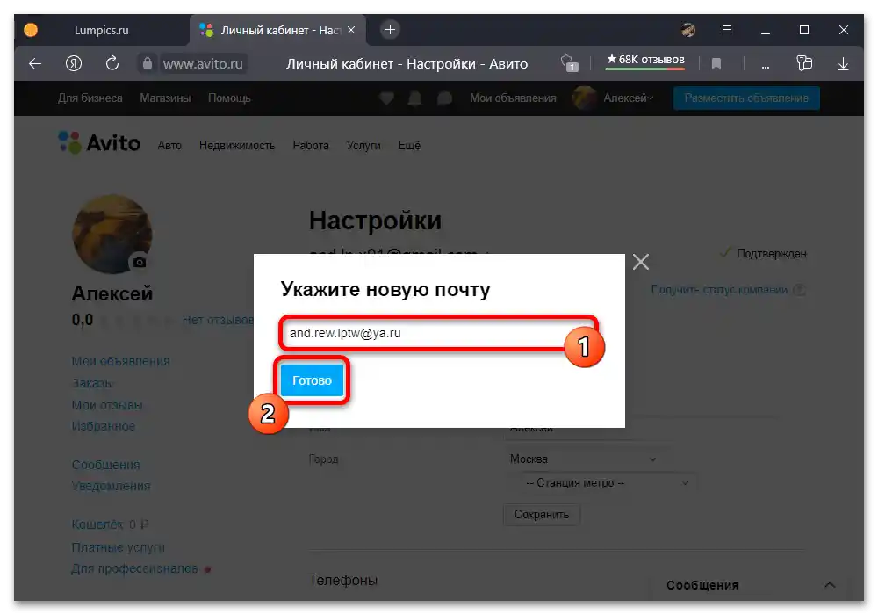Open a new tab with plus button

[391, 29]
